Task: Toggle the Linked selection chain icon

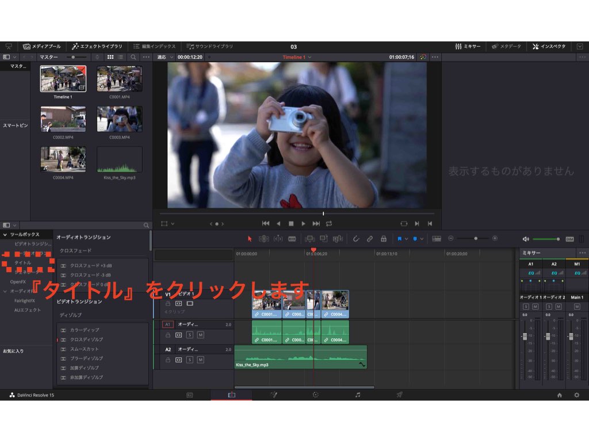Action: pyautogui.click(x=370, y=239)
